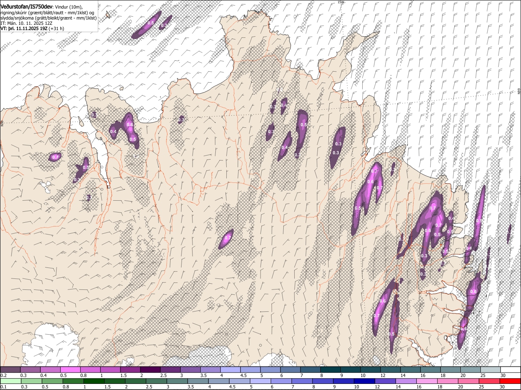The width and height of the screenshot is (521, 390).
Task: Pick the purple-row swatch between 1 and 1.5
Action: (110, 369)
